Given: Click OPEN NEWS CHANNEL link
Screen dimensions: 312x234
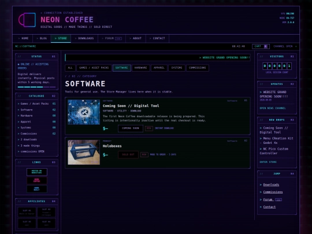Looking at the screenshot, I should pyautogui.click(x=273, y=108).
